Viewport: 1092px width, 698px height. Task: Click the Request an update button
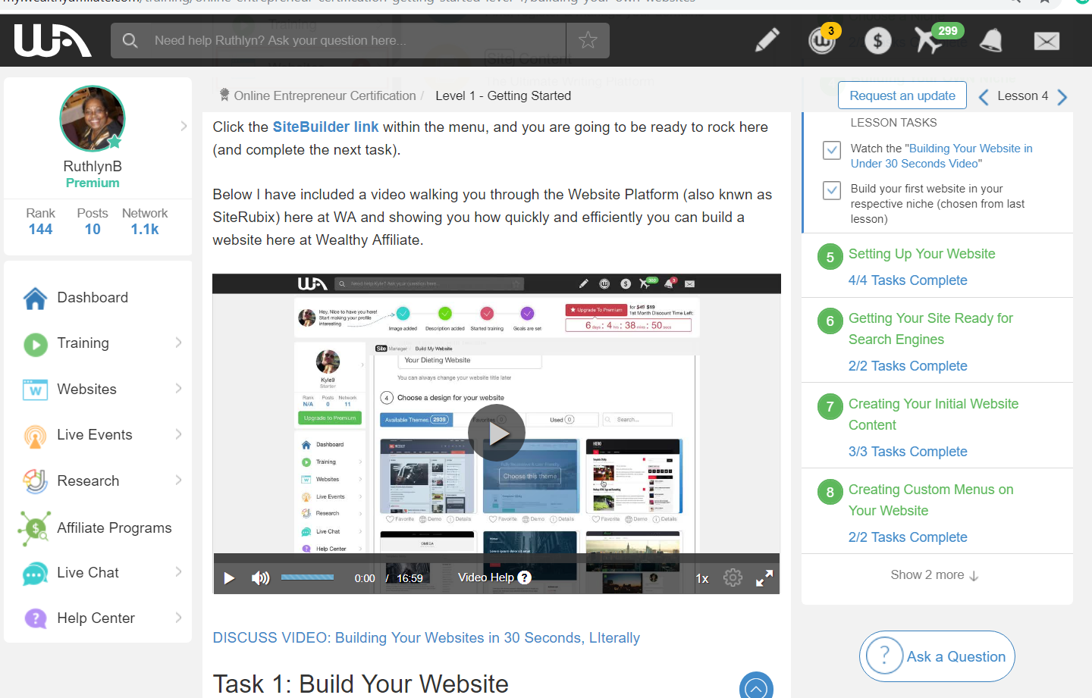pyautogui.click(x=902, y=95)
